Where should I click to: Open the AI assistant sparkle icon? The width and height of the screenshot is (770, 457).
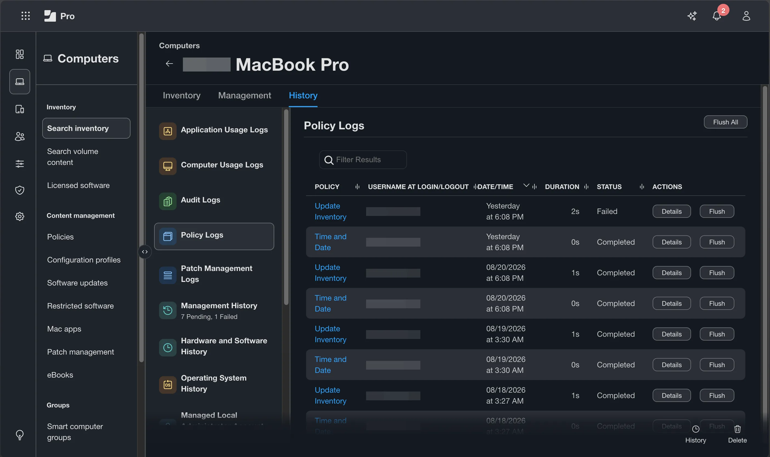[692, 16]
